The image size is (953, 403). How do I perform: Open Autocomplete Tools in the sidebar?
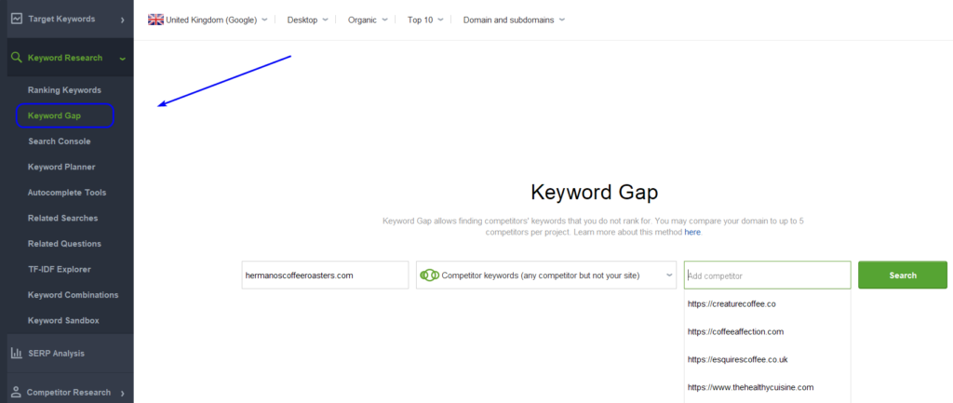67,192
